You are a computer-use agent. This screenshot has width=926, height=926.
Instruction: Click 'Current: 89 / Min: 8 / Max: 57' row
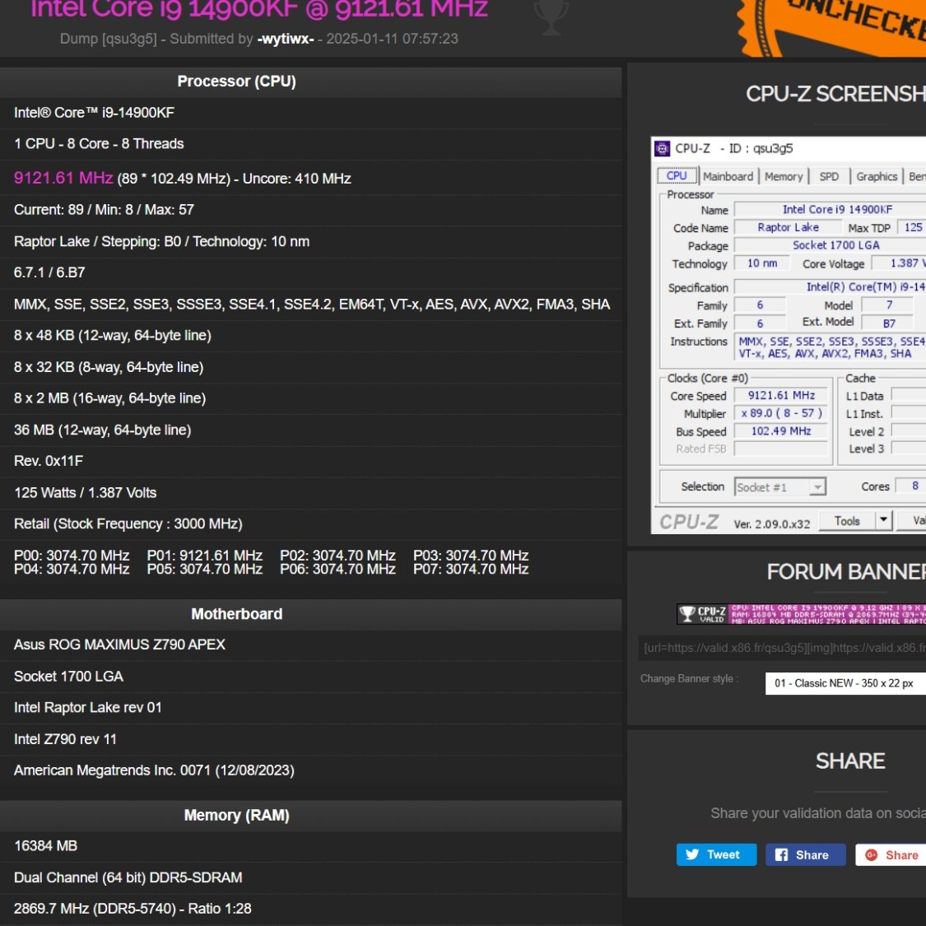pyautogui.click(x=310, y=210)
